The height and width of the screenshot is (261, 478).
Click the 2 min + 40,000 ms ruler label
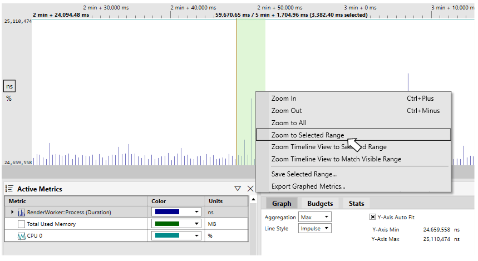coord(193,8)
